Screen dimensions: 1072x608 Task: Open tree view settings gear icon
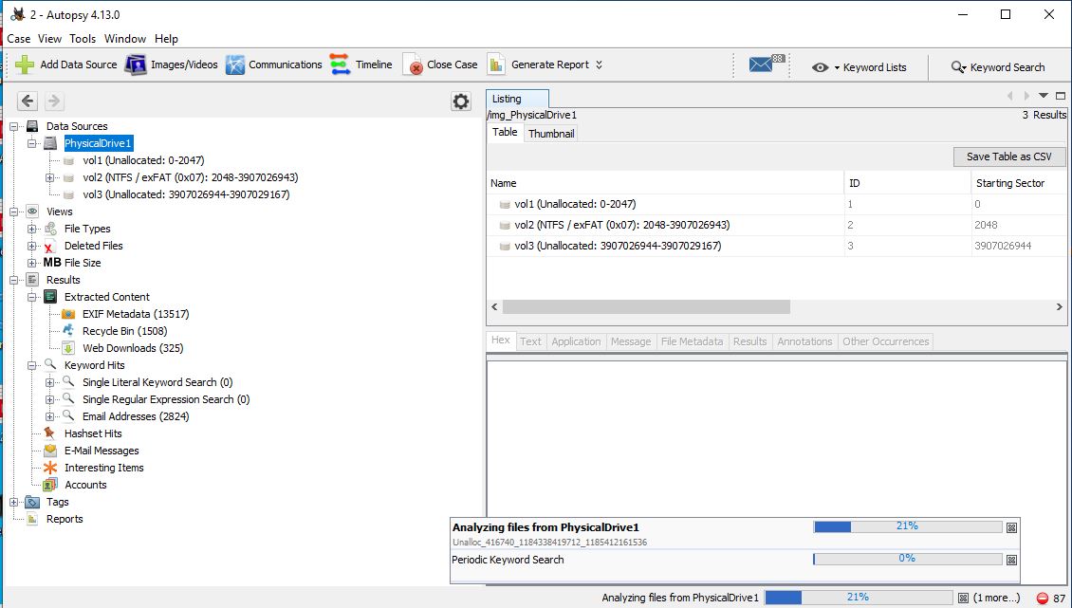point(461,101)
